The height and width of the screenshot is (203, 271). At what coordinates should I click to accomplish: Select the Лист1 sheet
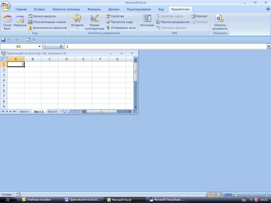24,112
